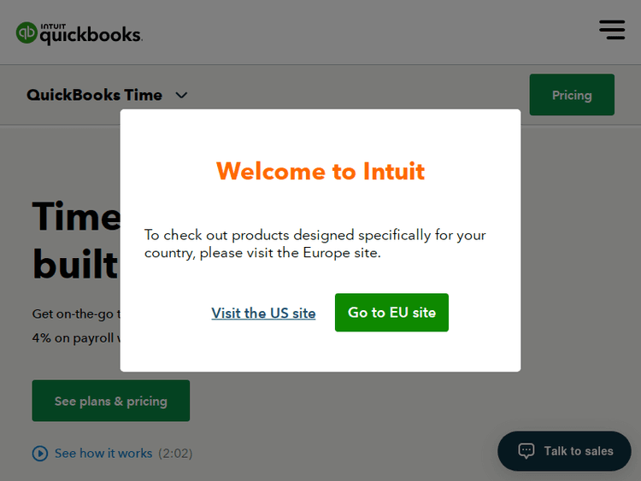This screenshot has width=641, height=481.
Task: Open the hamburger navigation menu
Action: click(x=612, y=29)
